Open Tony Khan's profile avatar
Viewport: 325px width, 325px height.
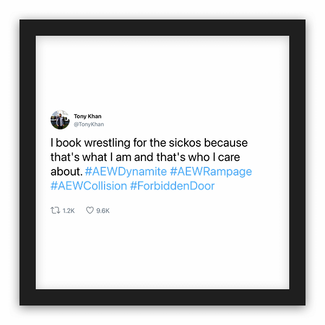click(x=60, y=120)
